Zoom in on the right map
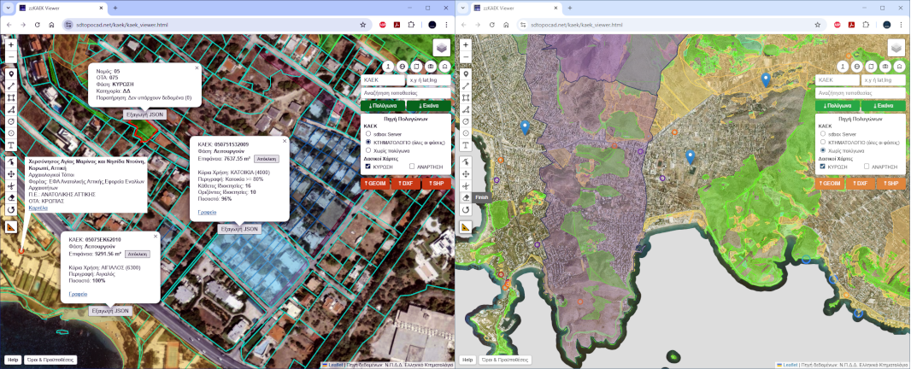 pos(466,44)
